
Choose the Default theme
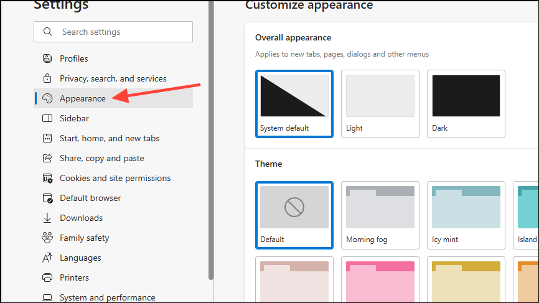tap(294, 215)
